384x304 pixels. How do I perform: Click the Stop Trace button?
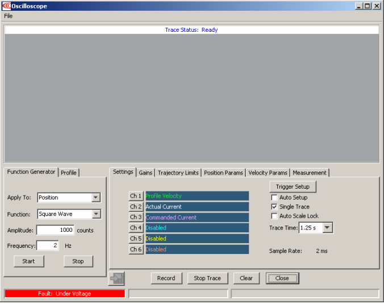(207, 278)
